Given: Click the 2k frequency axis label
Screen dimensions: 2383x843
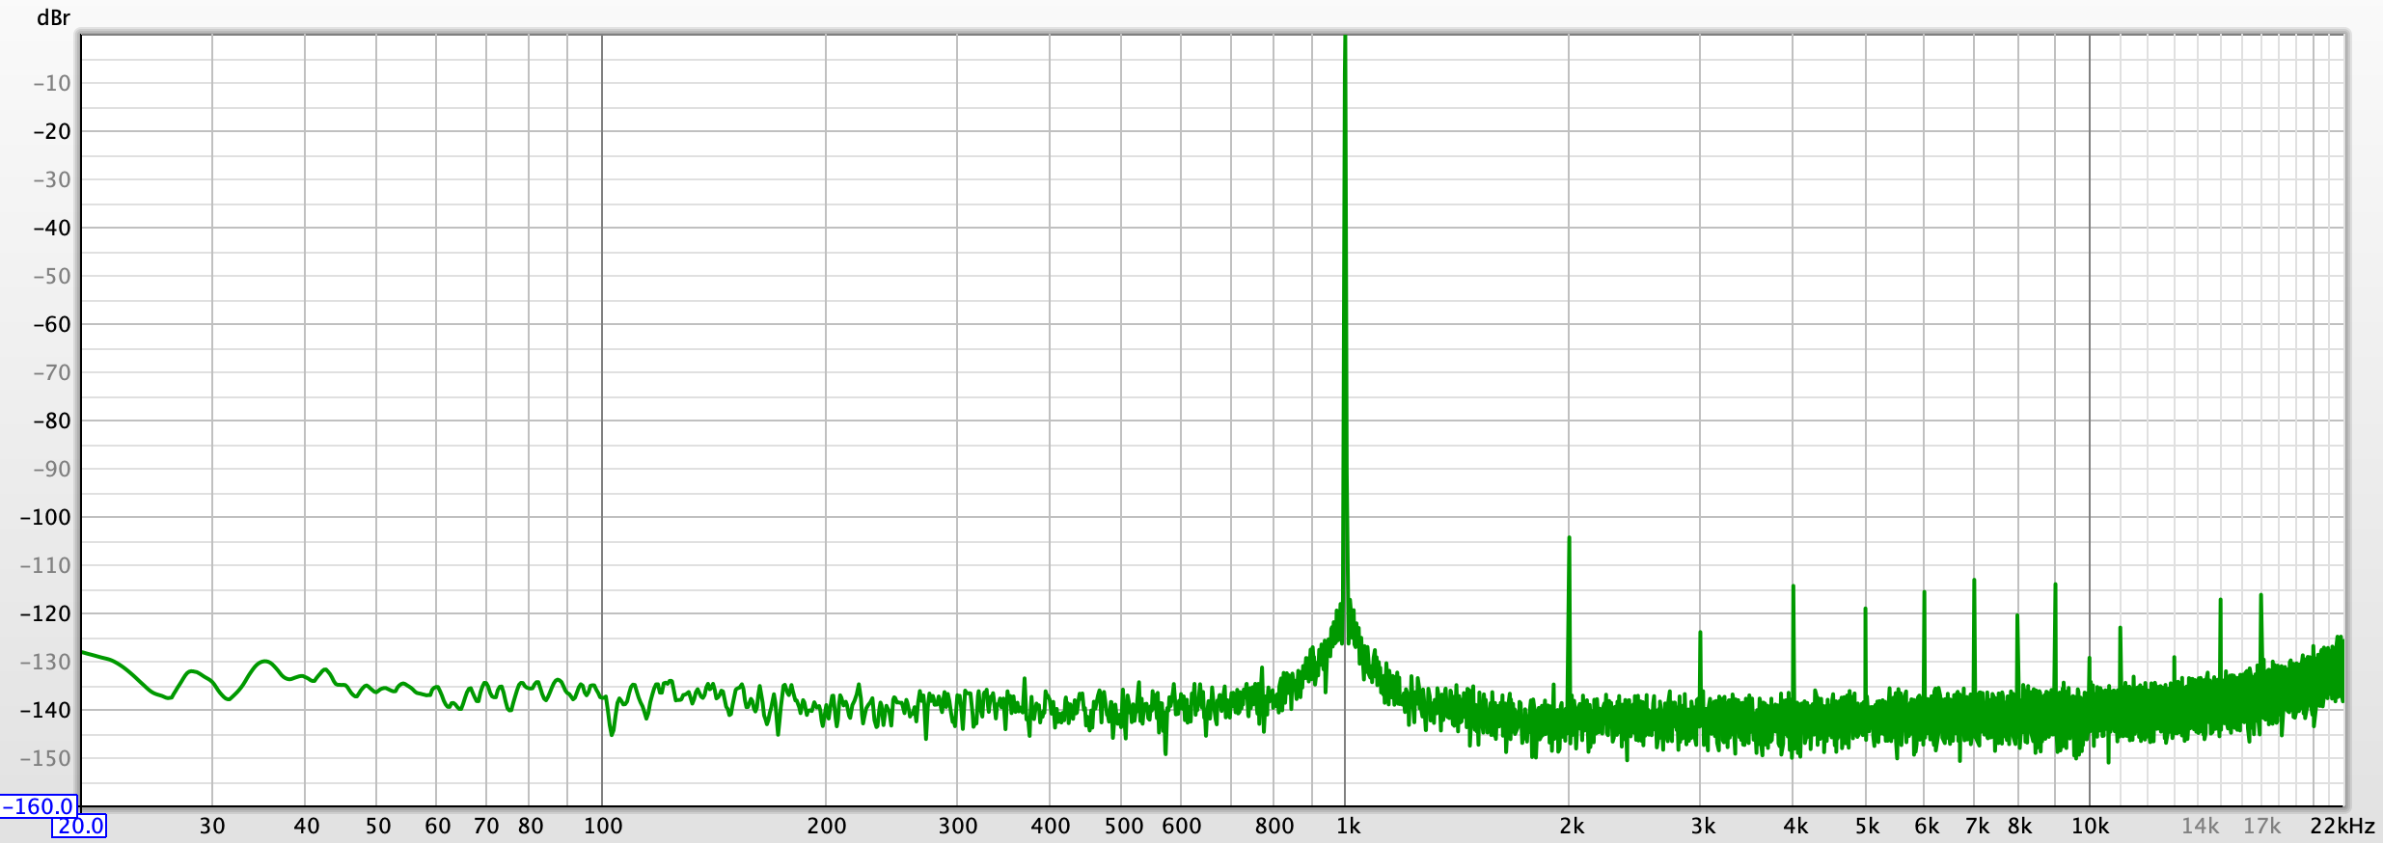Looking at the screenshot, I should pos(1572,827).
